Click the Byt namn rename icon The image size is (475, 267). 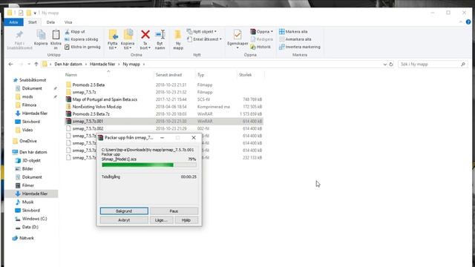click(160, 35)
